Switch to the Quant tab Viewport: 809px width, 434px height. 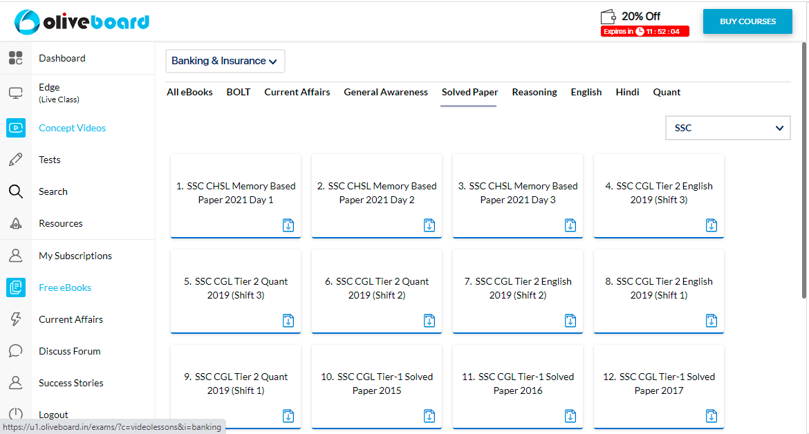(x=667, y=93)
